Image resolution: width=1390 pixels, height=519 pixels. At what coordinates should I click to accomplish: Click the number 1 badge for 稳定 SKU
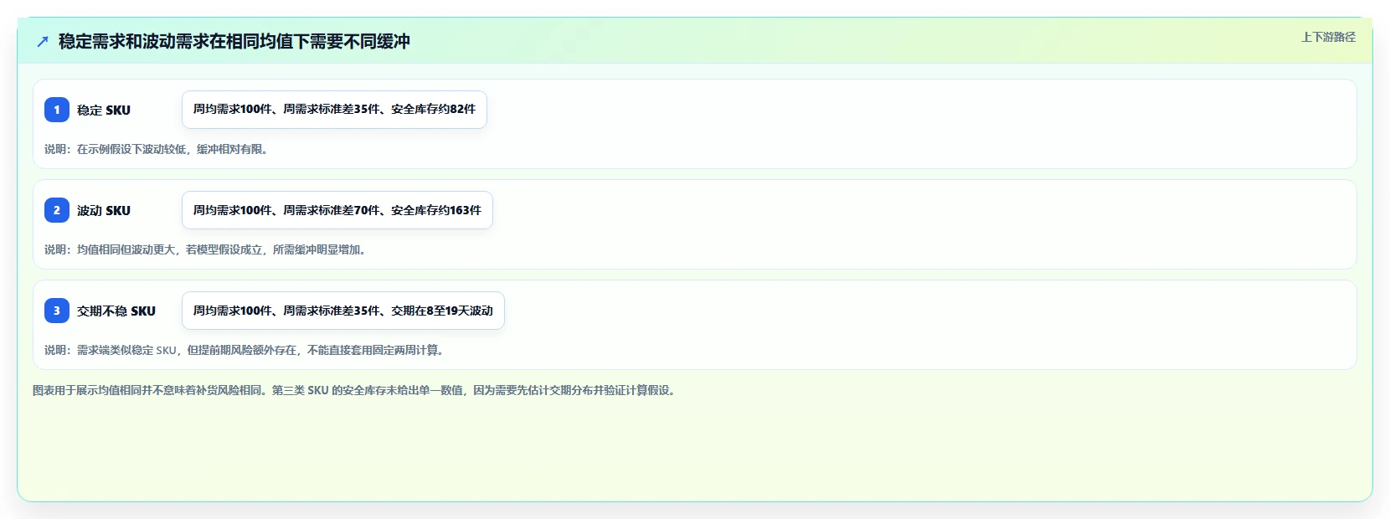click(x=57, y=110)
